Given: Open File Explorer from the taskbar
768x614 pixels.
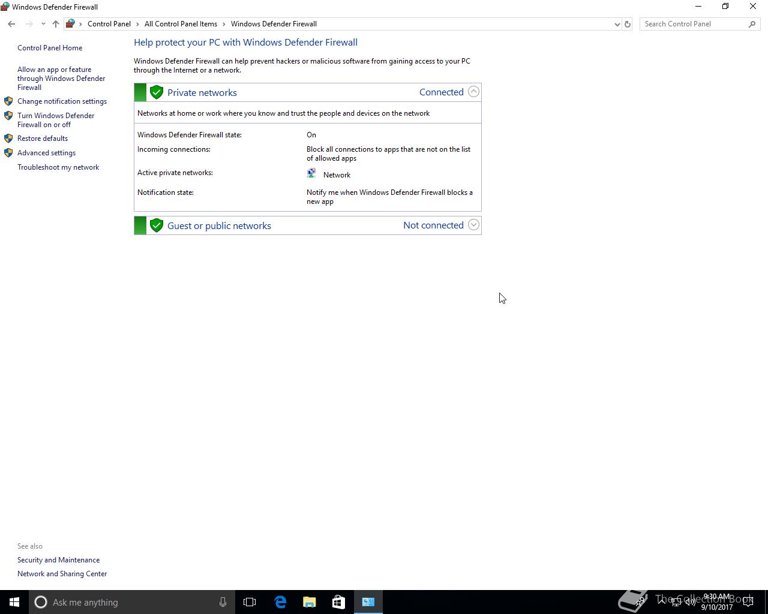Looking at the screenshot, I should [x=310, y=602].
